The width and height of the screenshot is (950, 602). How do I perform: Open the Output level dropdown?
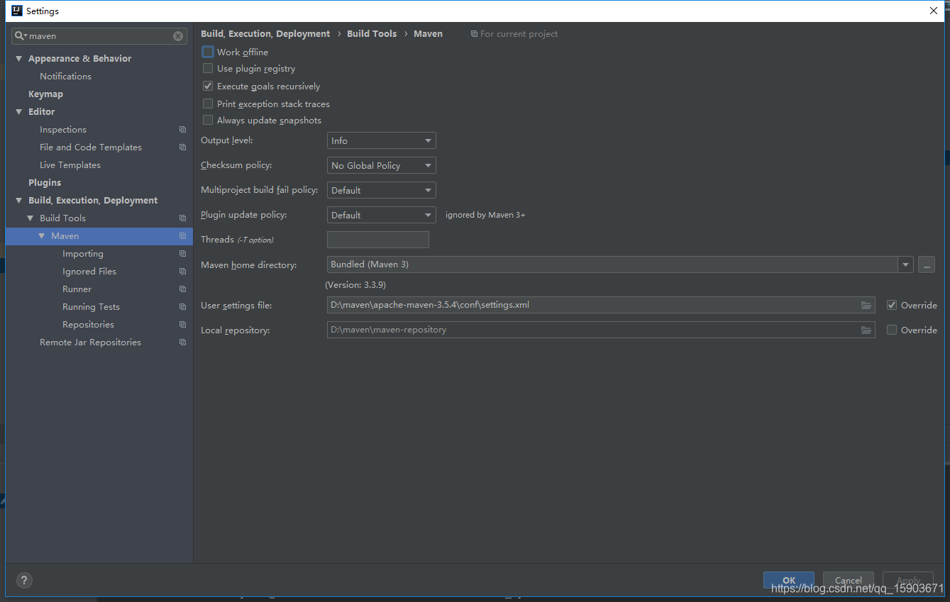coord(382,141)
